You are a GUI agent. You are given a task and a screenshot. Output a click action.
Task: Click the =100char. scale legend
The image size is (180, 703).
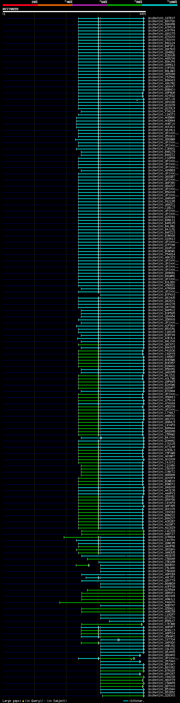point(134,701)
